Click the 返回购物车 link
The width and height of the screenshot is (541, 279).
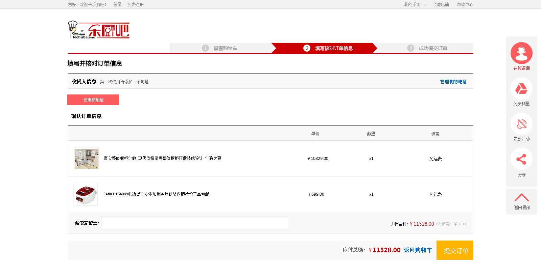click(418, 250)
